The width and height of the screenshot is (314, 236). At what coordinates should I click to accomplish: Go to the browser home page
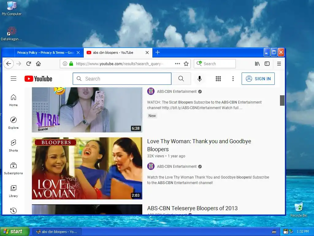tap(38, 64)
